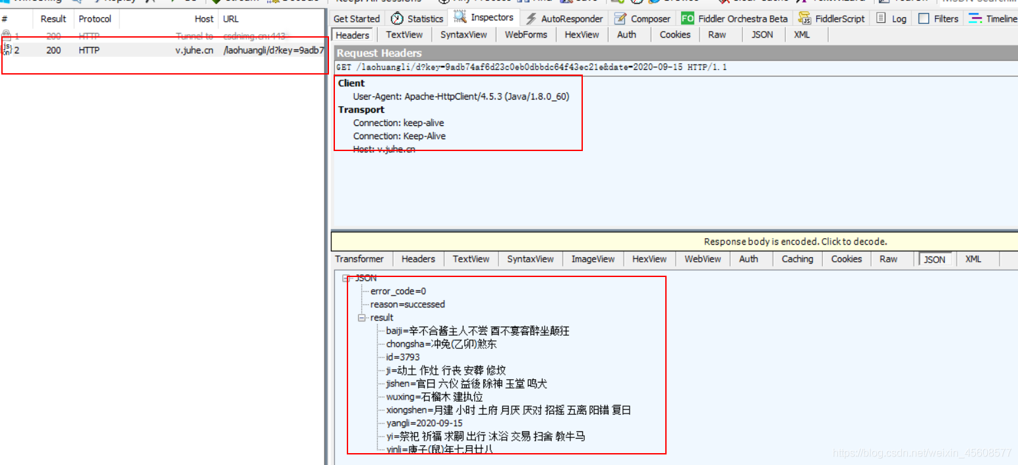Sort sessions by Protocol column
Image resolution: width=1018 pixels, height=465 pixels.
click(x=96, y=18)
